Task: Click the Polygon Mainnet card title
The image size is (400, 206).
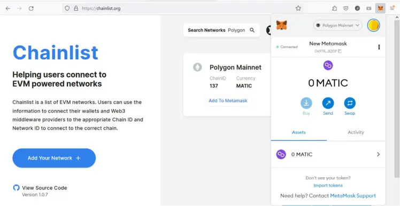Action: [235, 67]
